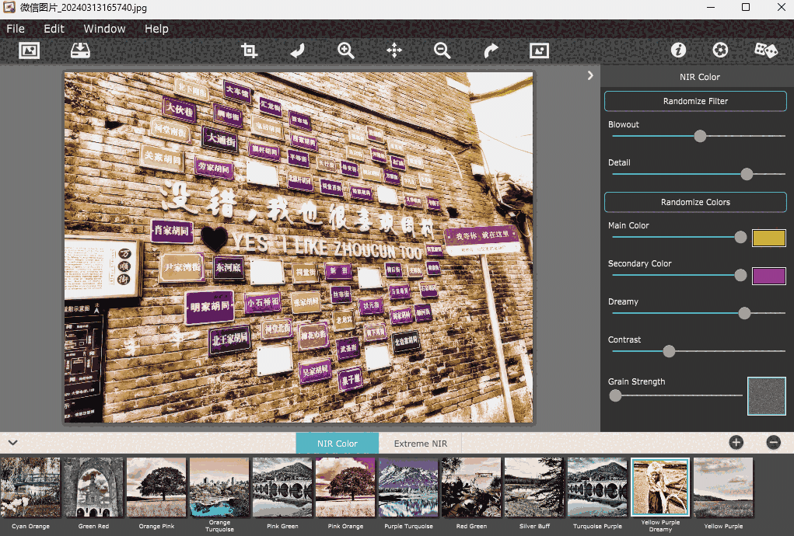Viewport: 794px width, 536px height.
Task: Click the redo arrow icon
Action: 491,50
